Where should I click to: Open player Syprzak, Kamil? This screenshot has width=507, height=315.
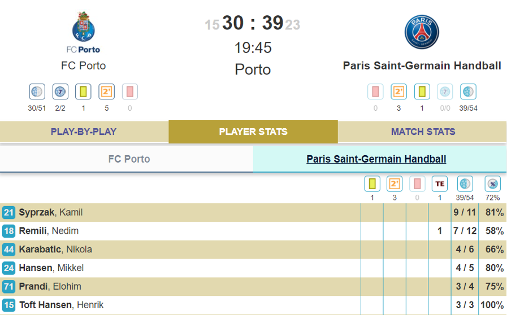50,212
